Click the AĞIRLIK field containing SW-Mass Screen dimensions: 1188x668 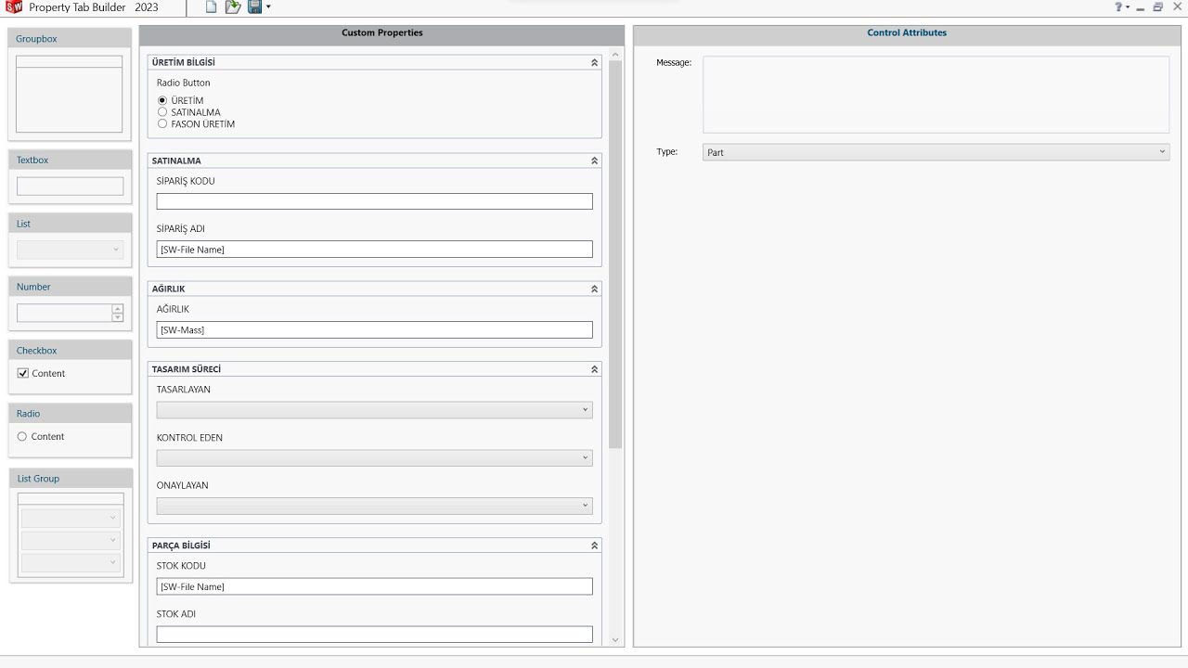pyautogui.click(x=374, y=329)
